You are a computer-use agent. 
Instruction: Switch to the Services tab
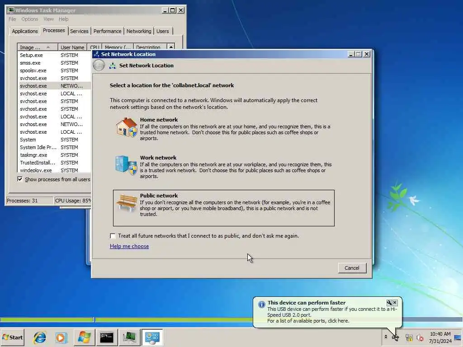(x=79, y=31)
